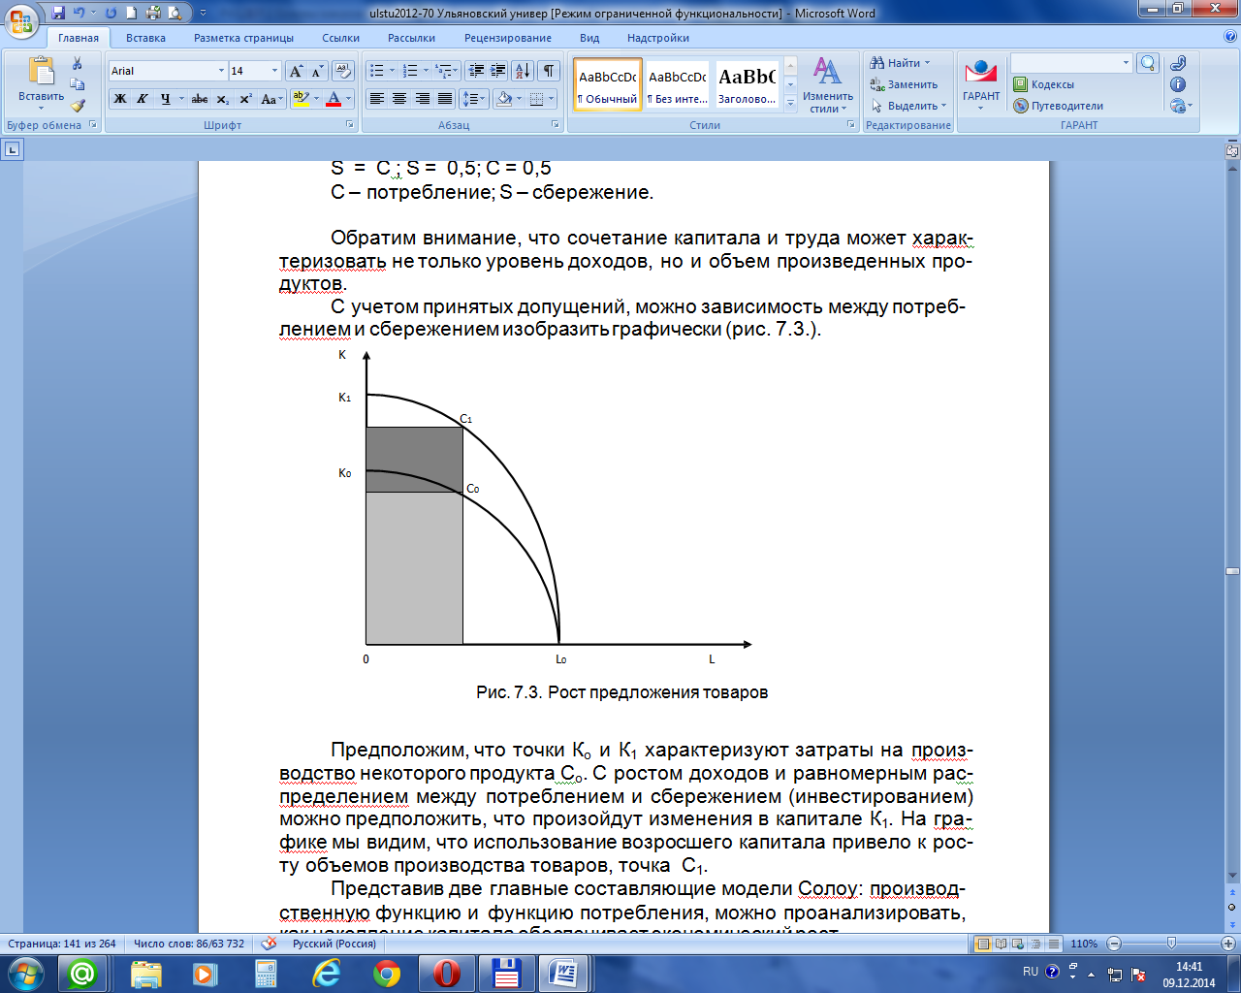This screenshot has height=993, width=1241.
Task: Open the change case (Аа) dropdown
Action: [x=272, y=99]
